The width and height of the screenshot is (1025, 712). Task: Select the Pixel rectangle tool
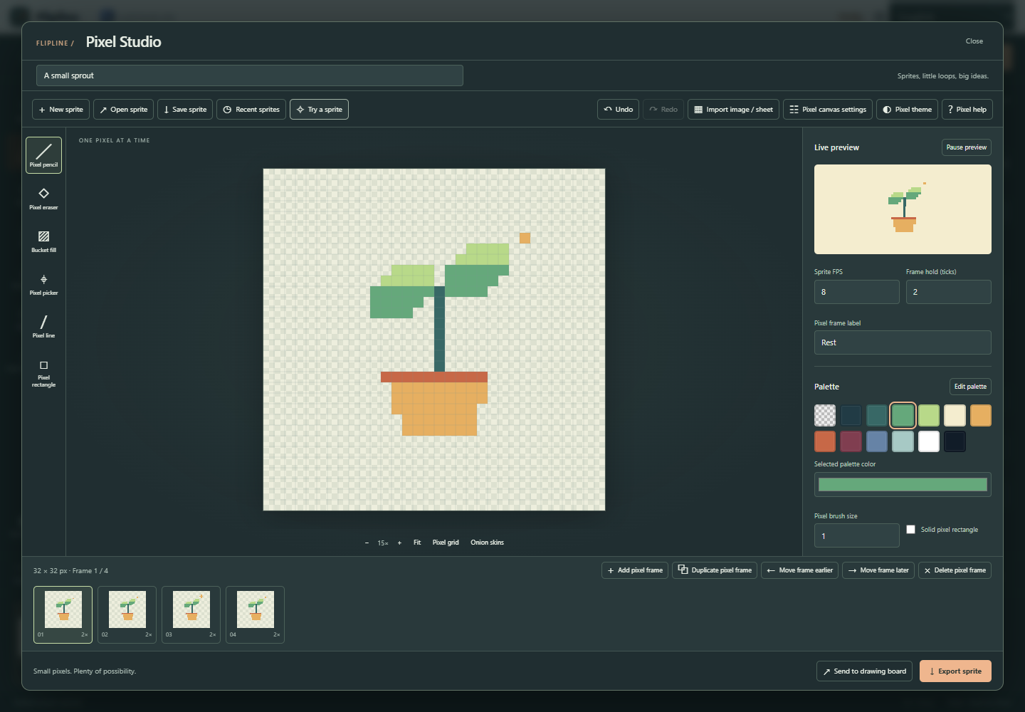[x=43, y=372]
